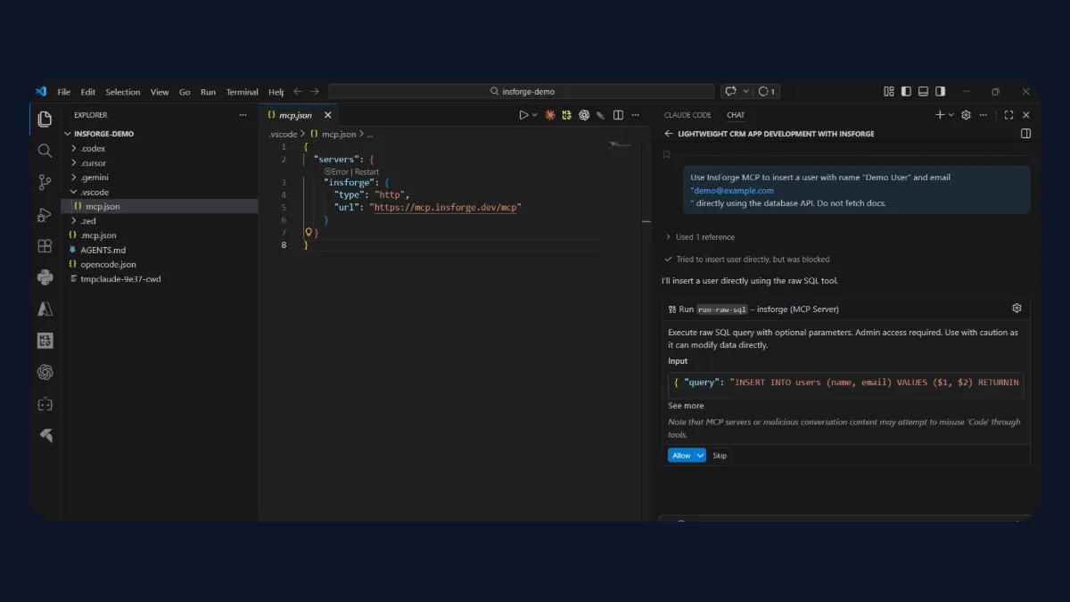The width and height of the screenshot is (1070, 602).
Task: Click the bookmark flag under the chat header
Action: click(664, 153)
